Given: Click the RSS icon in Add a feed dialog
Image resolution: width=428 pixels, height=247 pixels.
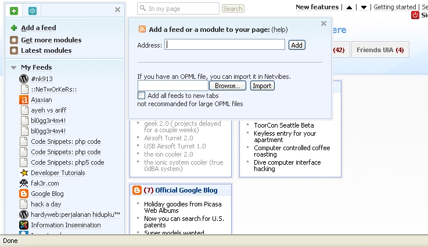Looking at the screenshot, I should 142,29.
